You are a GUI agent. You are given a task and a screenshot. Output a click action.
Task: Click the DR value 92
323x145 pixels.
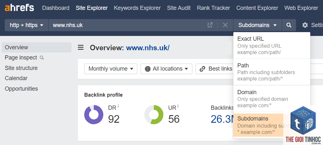[114, 119]
